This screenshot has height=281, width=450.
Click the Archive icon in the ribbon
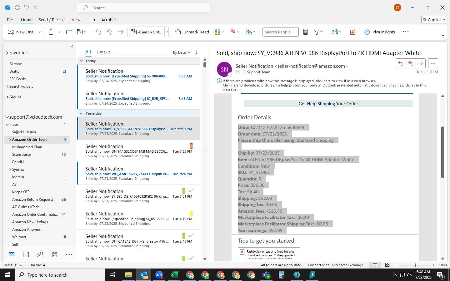point(69,32)
